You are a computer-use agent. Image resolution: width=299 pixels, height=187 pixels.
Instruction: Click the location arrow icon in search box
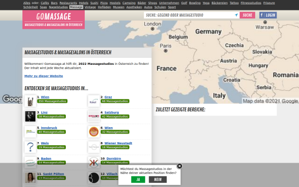click(x=236, y=15)
